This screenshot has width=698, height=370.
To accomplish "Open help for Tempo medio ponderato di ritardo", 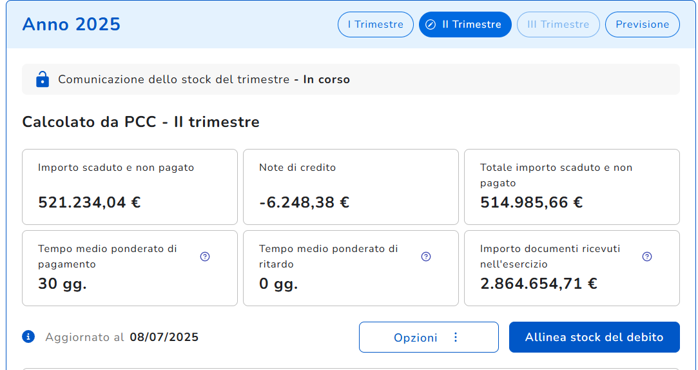I will tap(426, 257).
